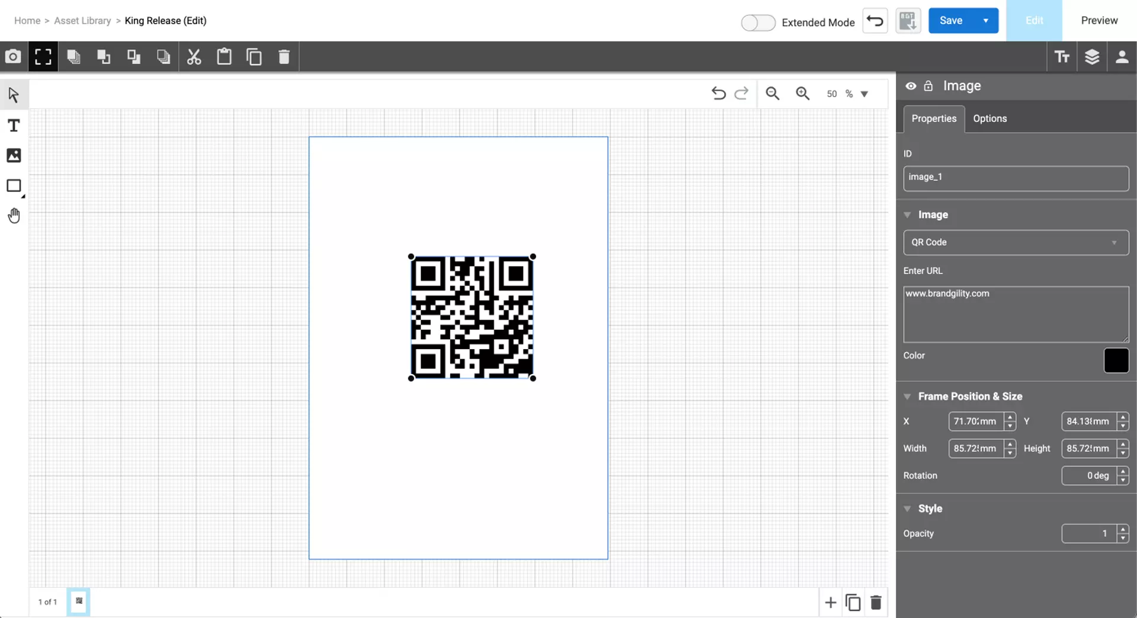Collapse the Frame Position & Size section
Viewport: 1137px width, 618px height.
tap(907, 397)
